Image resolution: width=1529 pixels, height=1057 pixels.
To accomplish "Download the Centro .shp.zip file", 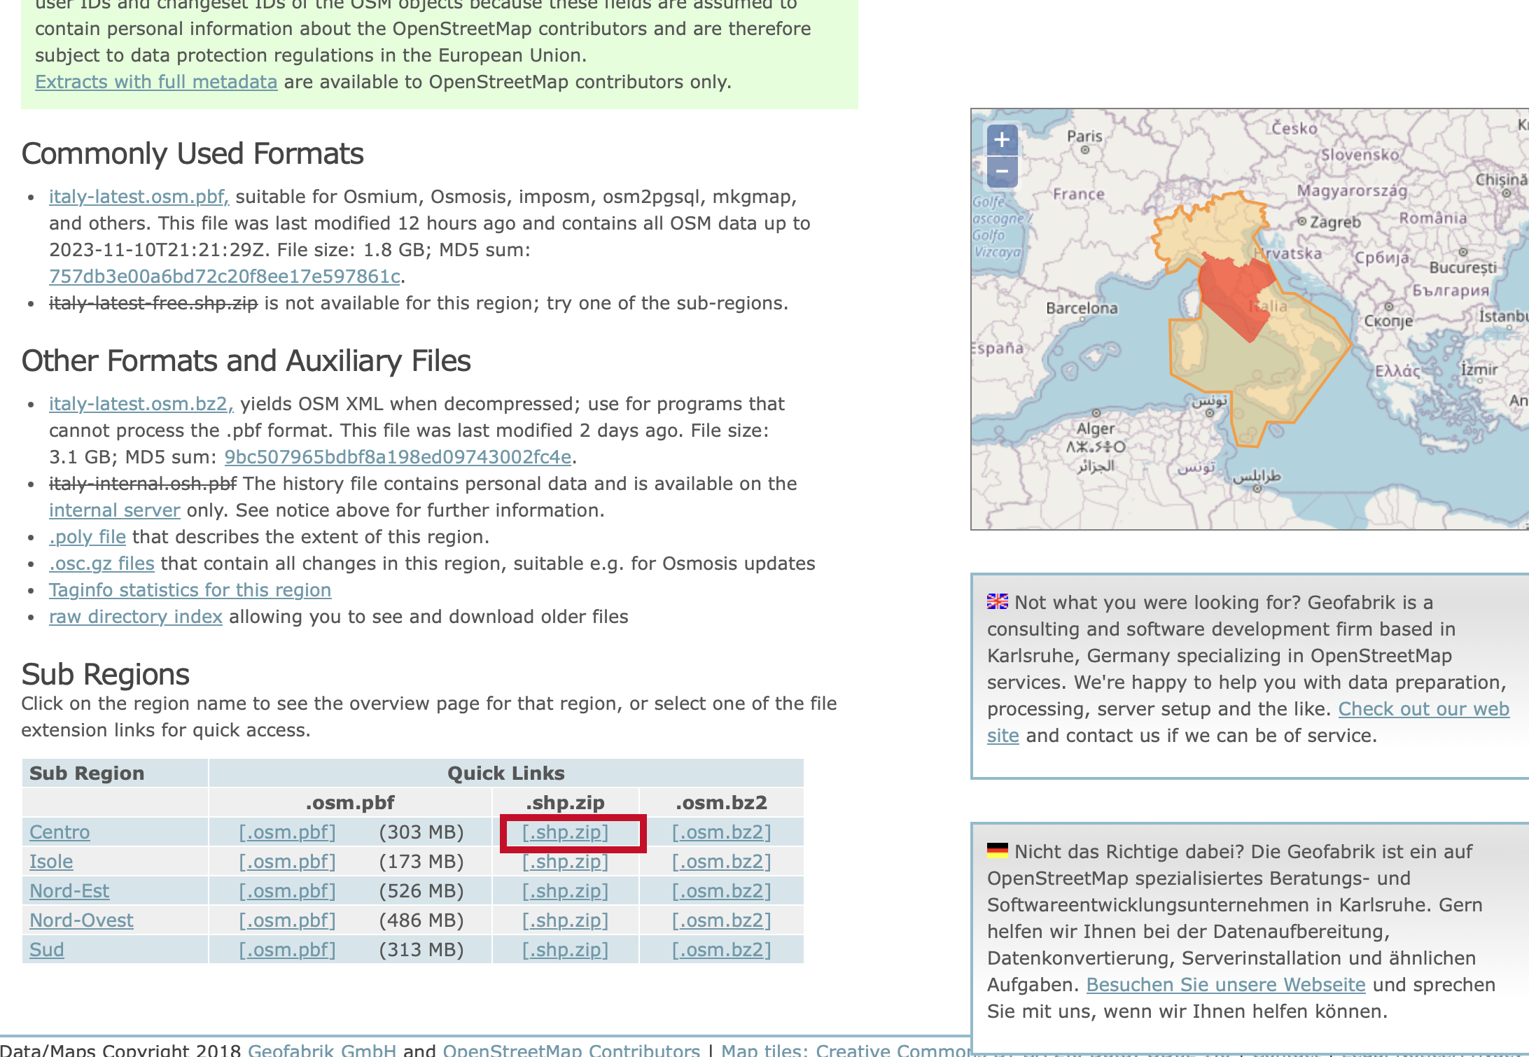I will coord(565,832).
